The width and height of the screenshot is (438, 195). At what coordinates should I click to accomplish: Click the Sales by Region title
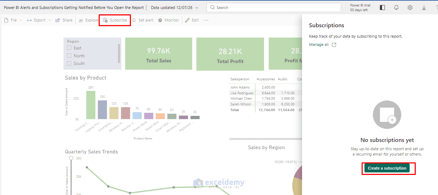[266, 147]
